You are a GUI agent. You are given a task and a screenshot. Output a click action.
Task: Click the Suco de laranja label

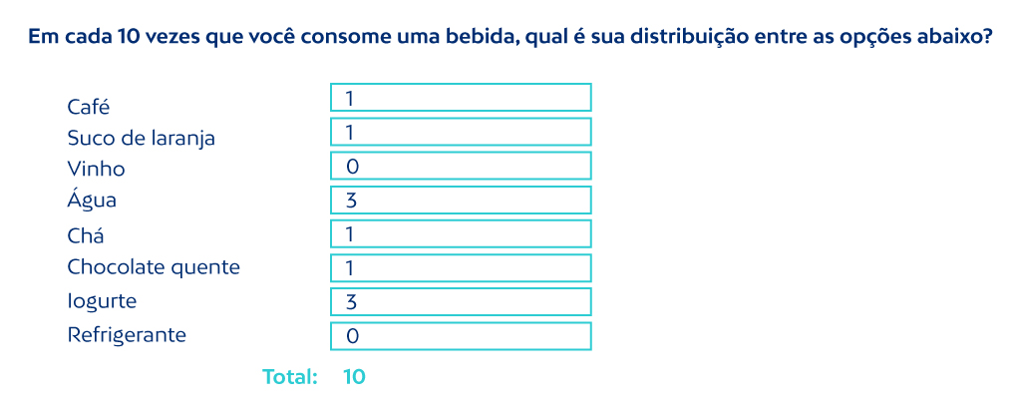coord(142,139)
